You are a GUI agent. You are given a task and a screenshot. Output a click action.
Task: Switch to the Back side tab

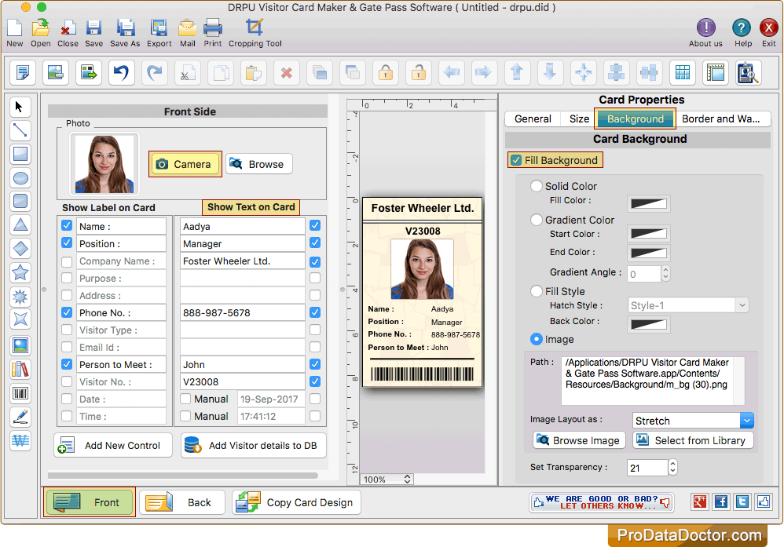coord(182,502)
